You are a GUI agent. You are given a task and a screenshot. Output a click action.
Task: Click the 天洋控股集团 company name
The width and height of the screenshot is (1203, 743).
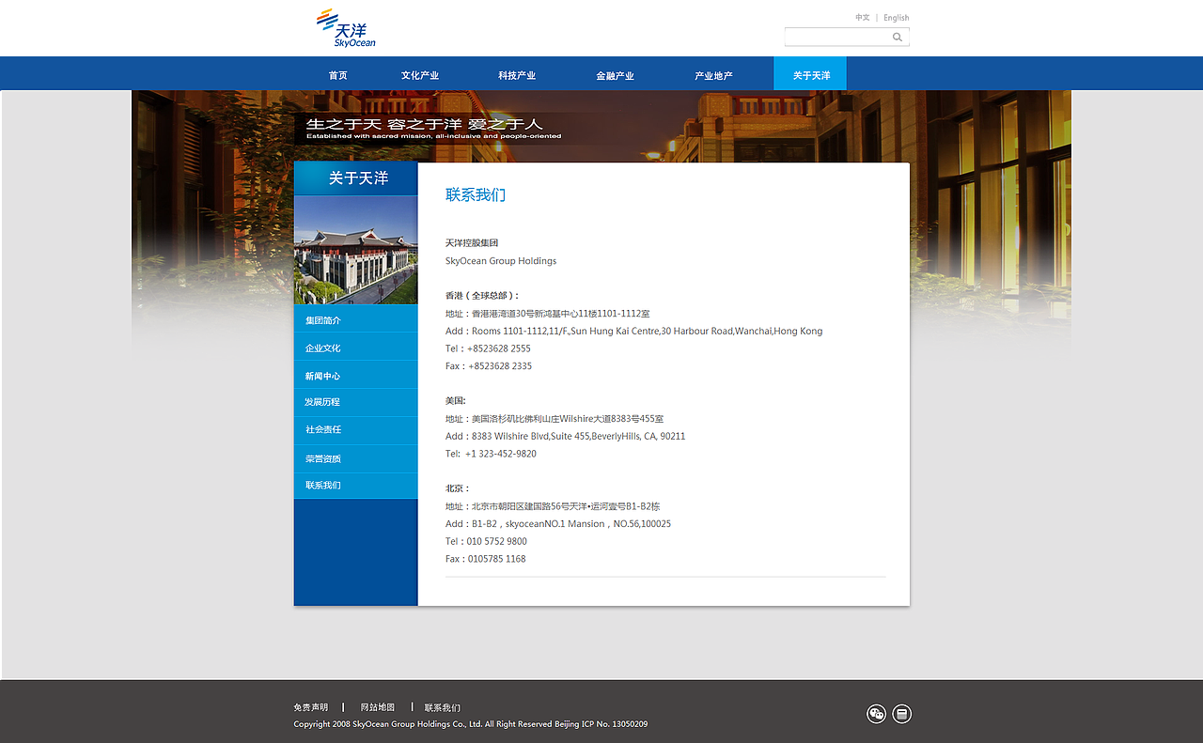(472, 243)
